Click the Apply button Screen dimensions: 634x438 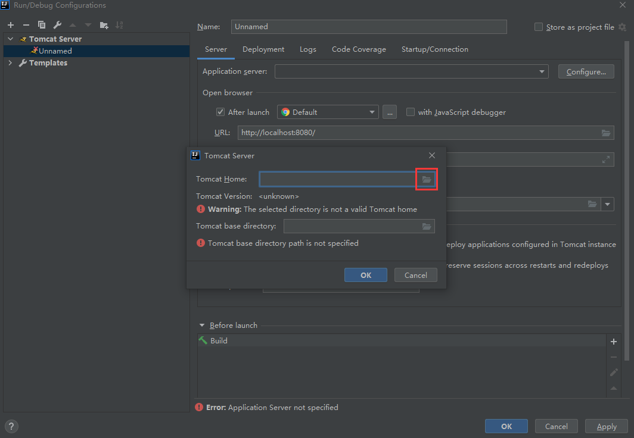[x=607, y=426]
